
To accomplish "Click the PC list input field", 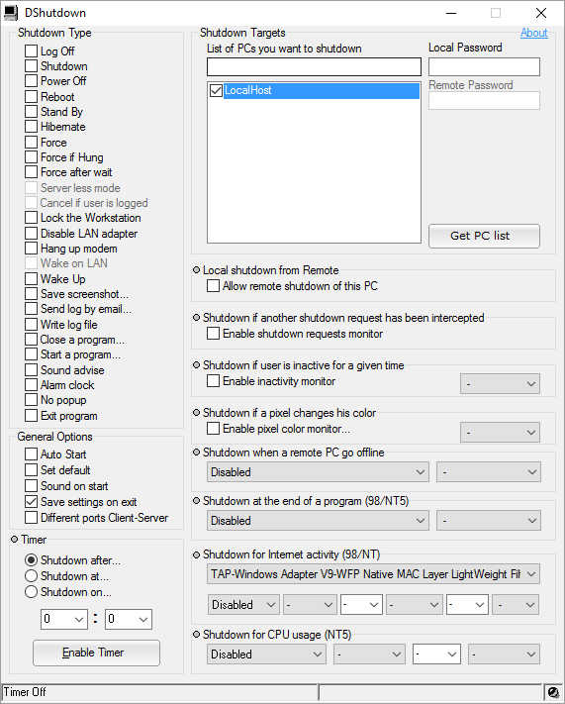I will pyautogui.click(x=314, y=67).
